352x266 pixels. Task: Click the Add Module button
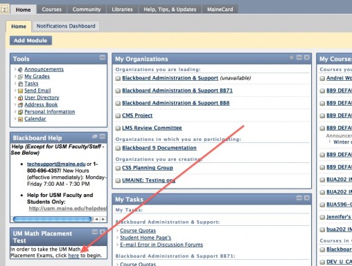(30, 41)
